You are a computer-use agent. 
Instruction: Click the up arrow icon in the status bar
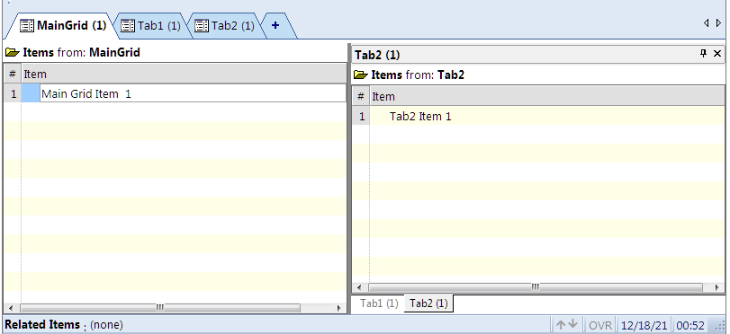pyautogui.click(x=561, y=324)
